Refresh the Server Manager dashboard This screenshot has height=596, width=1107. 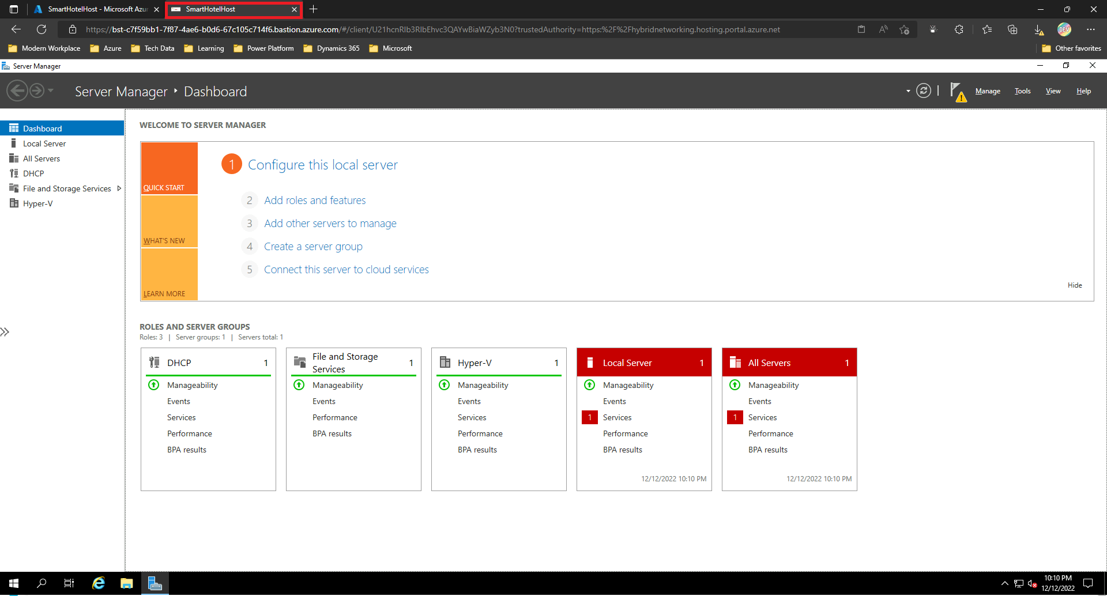click(924, 90)
